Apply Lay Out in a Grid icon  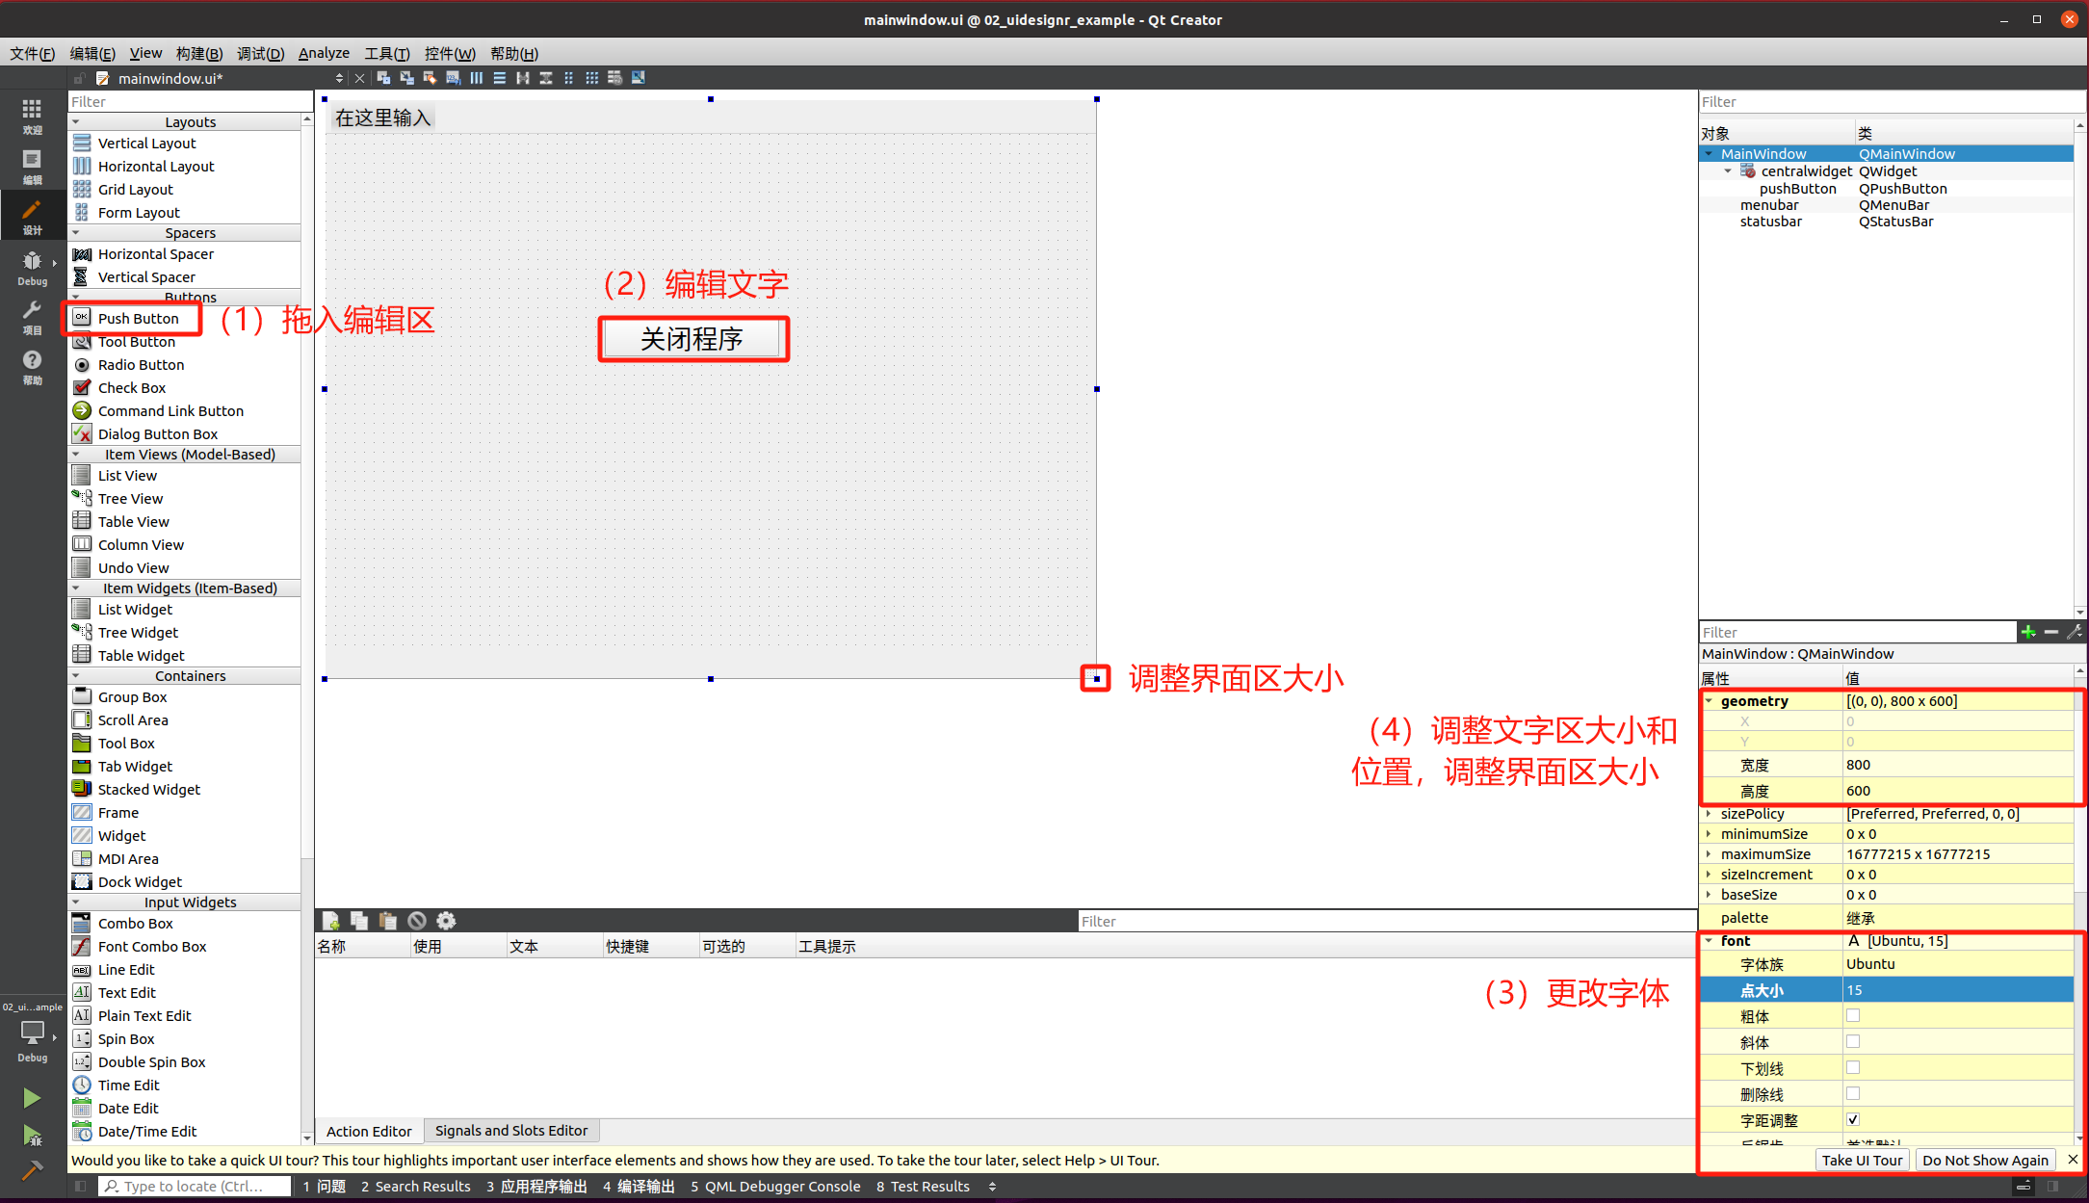coord(591,78)
